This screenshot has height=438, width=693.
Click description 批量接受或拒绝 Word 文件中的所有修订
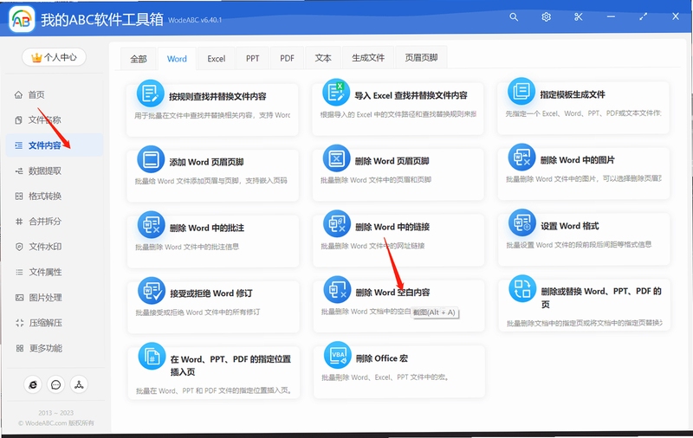coord(198,312)
